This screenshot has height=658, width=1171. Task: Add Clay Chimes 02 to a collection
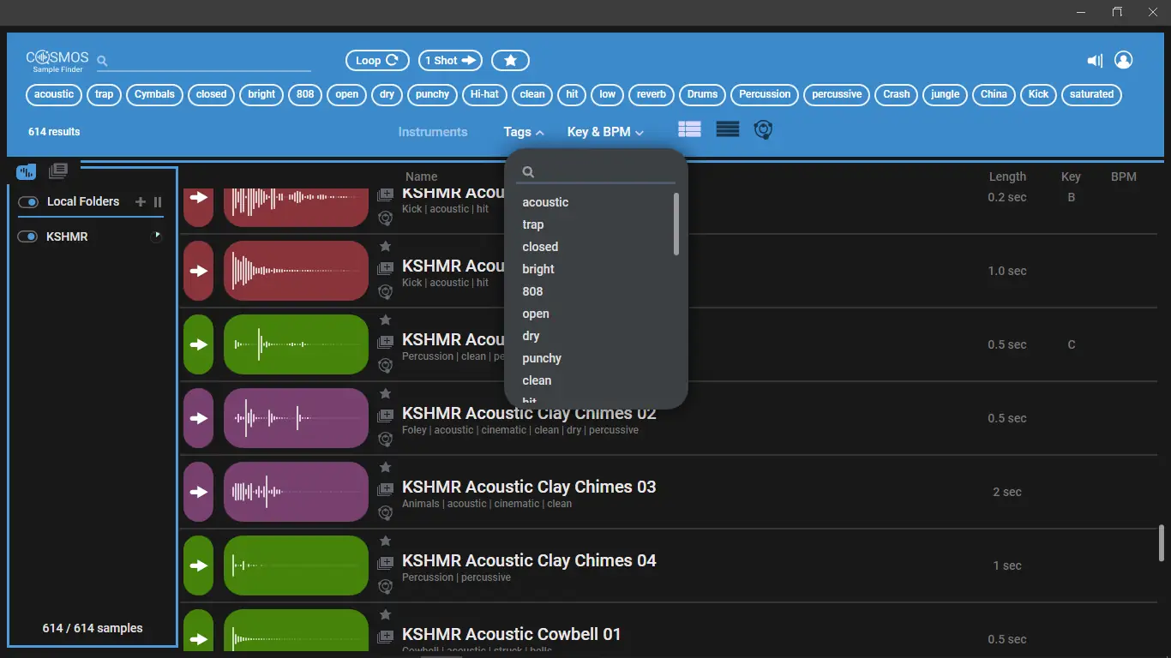tap(386, 416)
